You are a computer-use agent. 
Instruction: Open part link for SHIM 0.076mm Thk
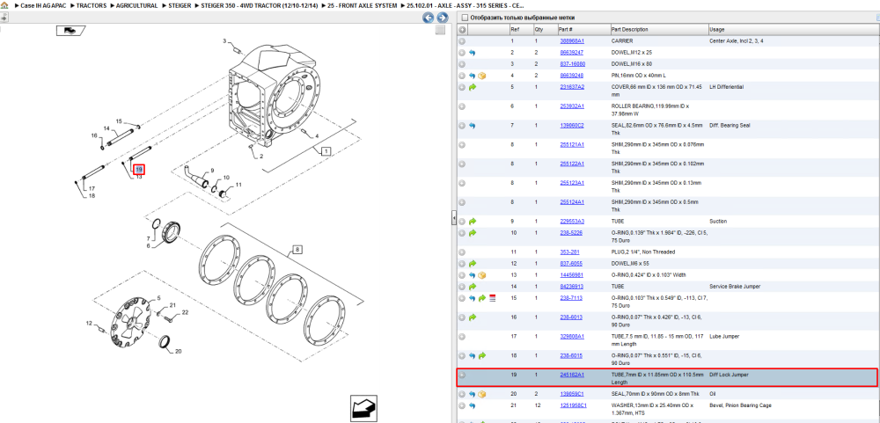pyautogui.click(x=572, y=144)
